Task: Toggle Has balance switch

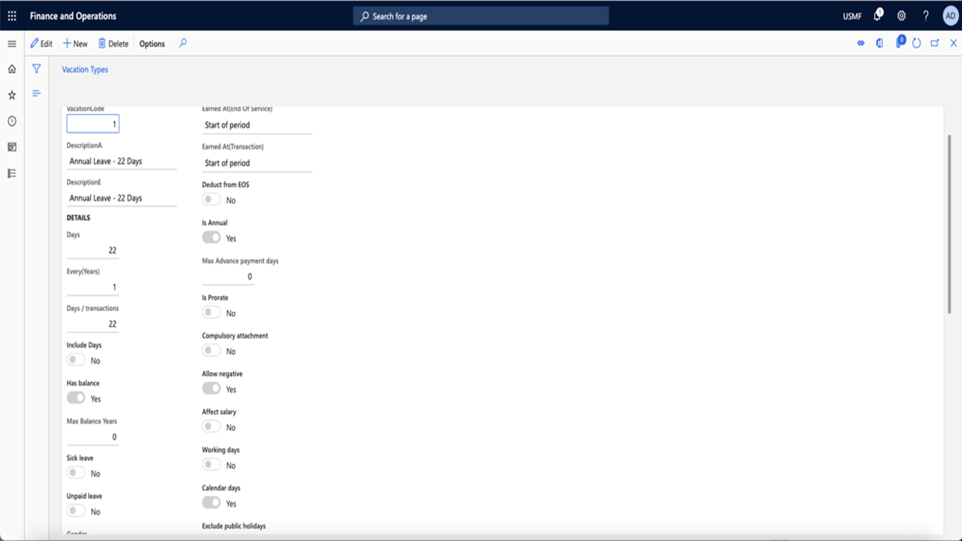Action: [x=76, y=398]
